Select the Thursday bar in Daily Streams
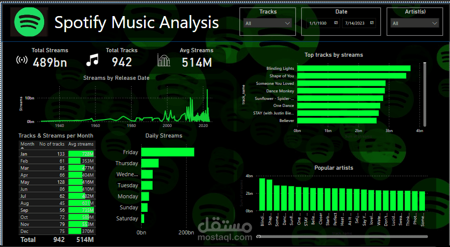The height and width of the screenshot is (247, 450). 150,163
